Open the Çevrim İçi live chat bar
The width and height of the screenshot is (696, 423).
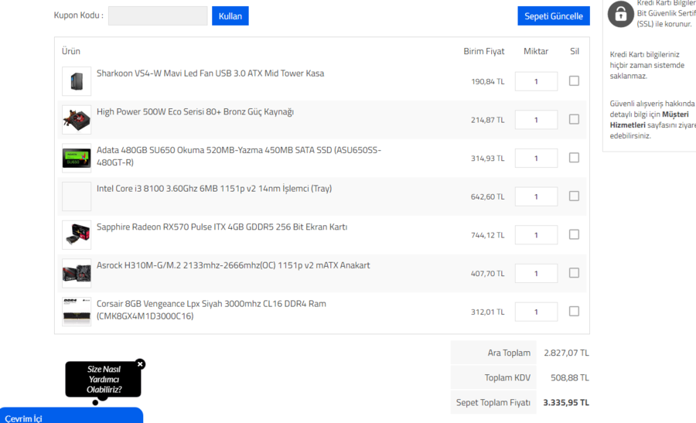click(71, 415)
